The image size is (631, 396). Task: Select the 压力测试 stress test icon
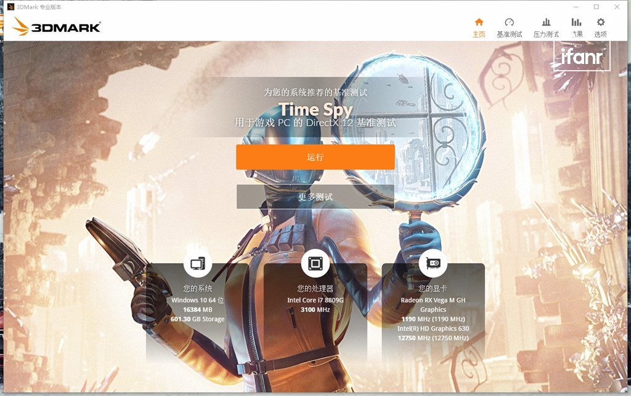click(x=545, y=22)
